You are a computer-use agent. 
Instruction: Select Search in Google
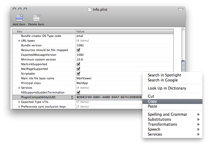(x=172, y=80)
